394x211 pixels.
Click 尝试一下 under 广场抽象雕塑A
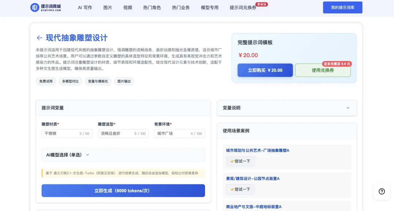coord(240,161)
